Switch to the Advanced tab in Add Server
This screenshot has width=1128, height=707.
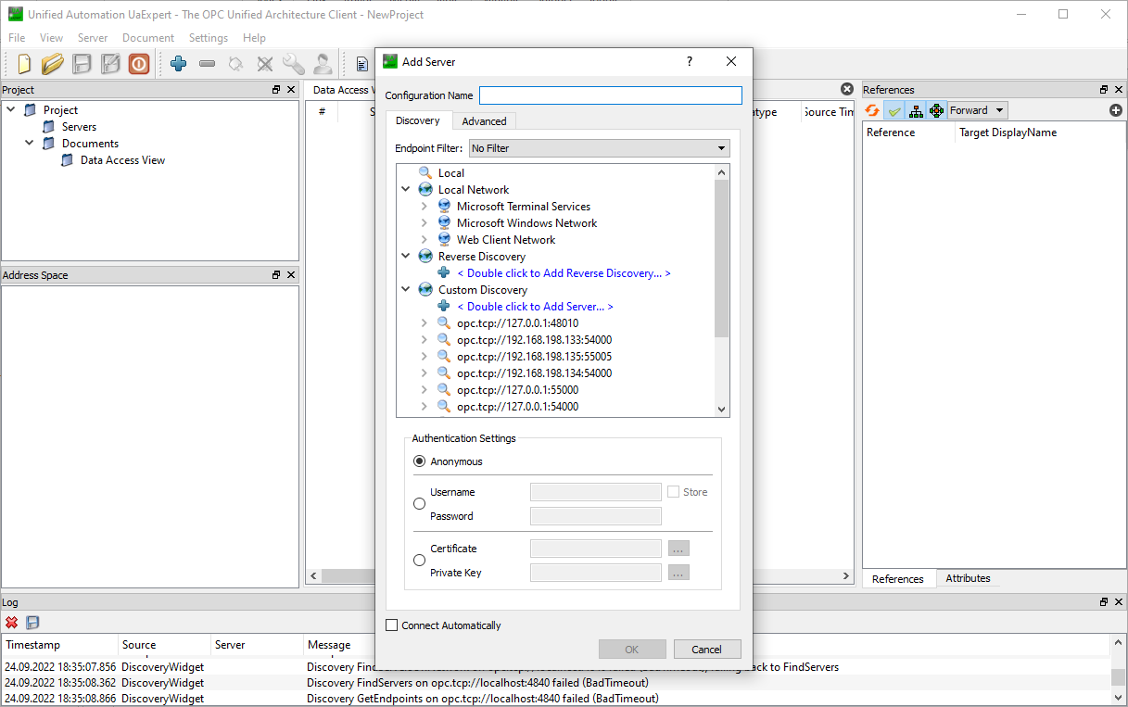pos(485,121)
